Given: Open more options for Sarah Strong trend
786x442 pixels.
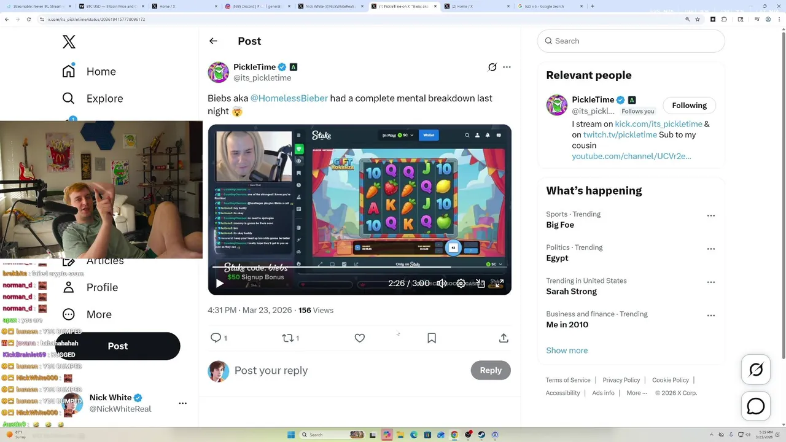Looking at the screenshot, I should click(710, 282).
